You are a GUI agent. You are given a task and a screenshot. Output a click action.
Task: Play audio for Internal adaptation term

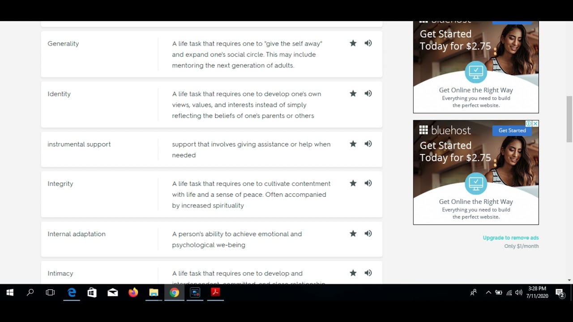(368, 233)
